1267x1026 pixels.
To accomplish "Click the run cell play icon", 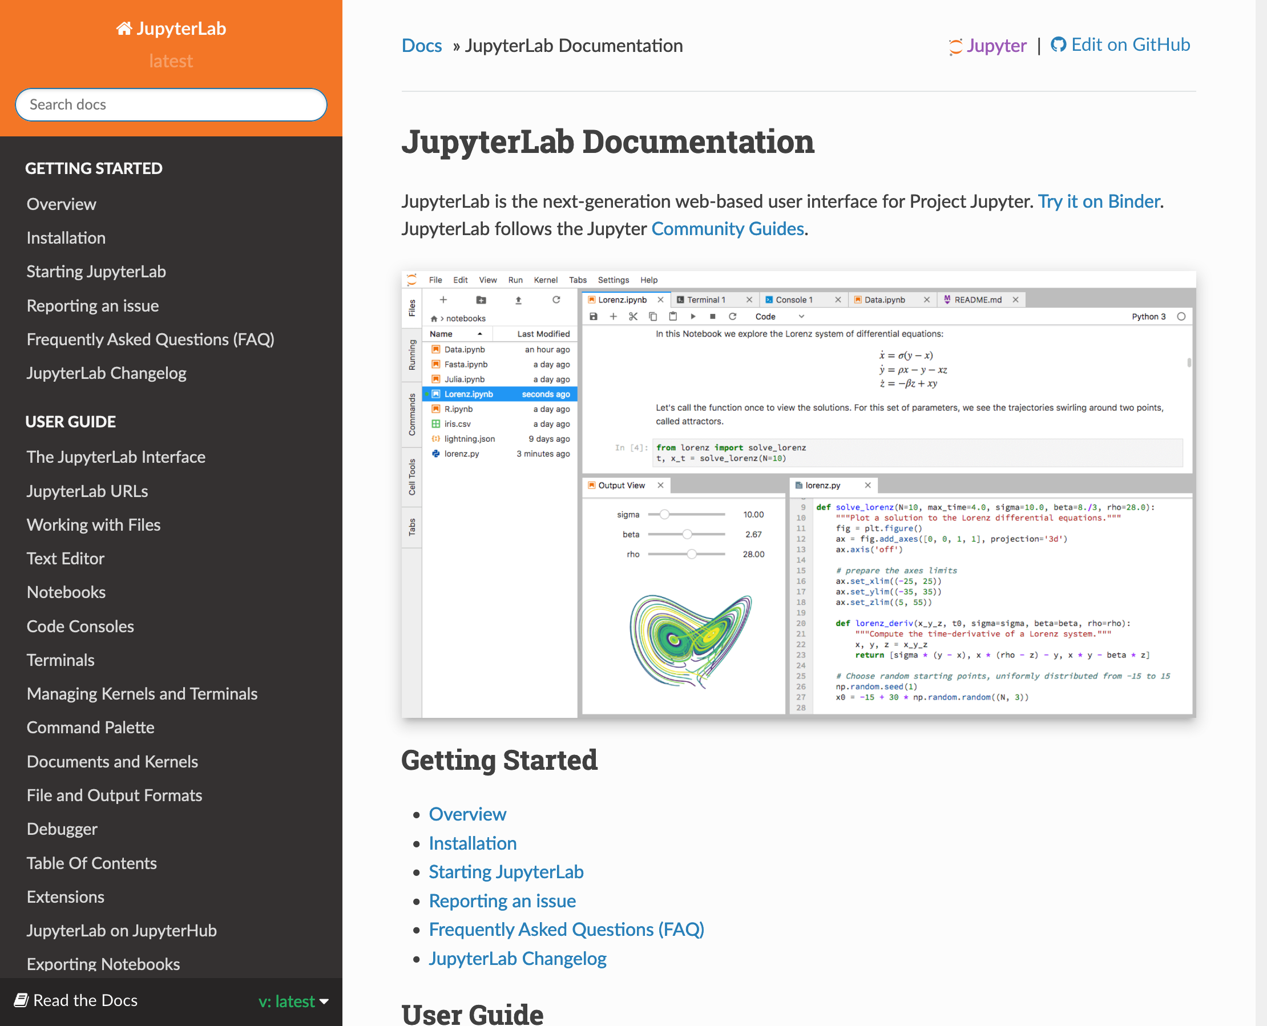I will click(693, 317).
